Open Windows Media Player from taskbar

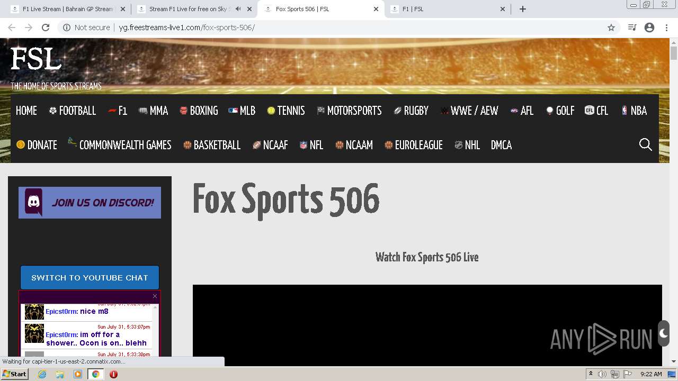tap(78, 374)
